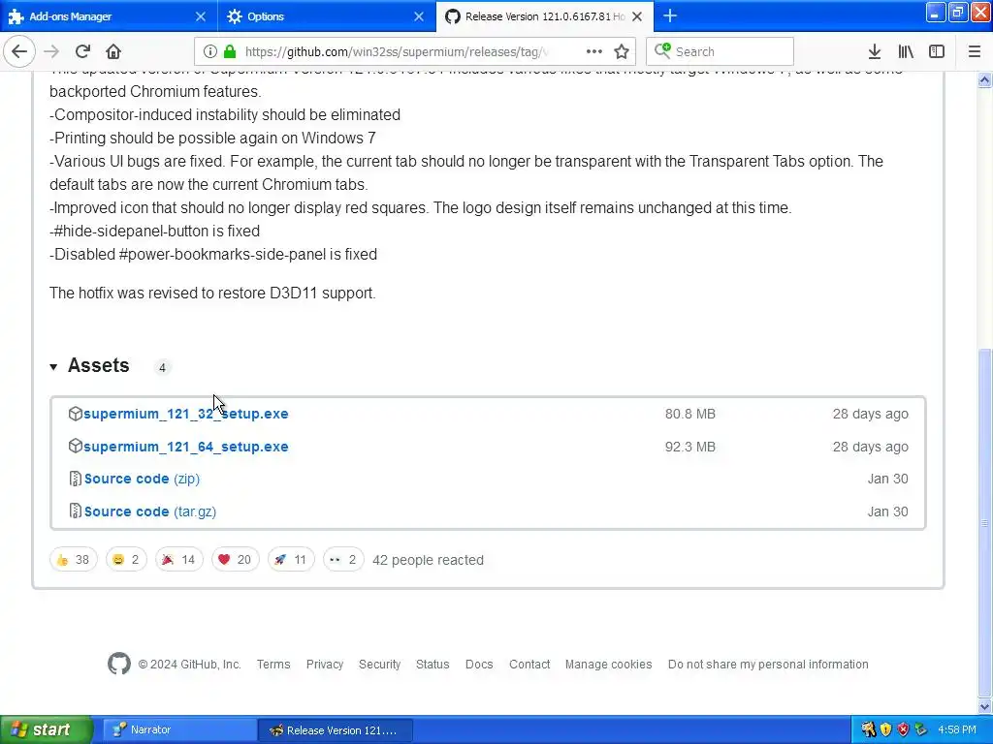The height and width of the screenshot is (744, 993).
Task: Open the Downloads panel arrow icon
Action: click(875, 52)
